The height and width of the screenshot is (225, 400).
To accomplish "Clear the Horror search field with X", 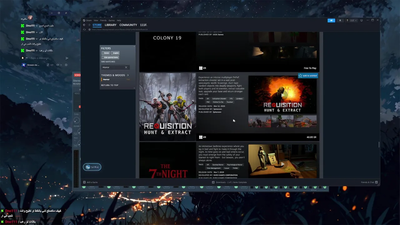I will pos(126,67).
